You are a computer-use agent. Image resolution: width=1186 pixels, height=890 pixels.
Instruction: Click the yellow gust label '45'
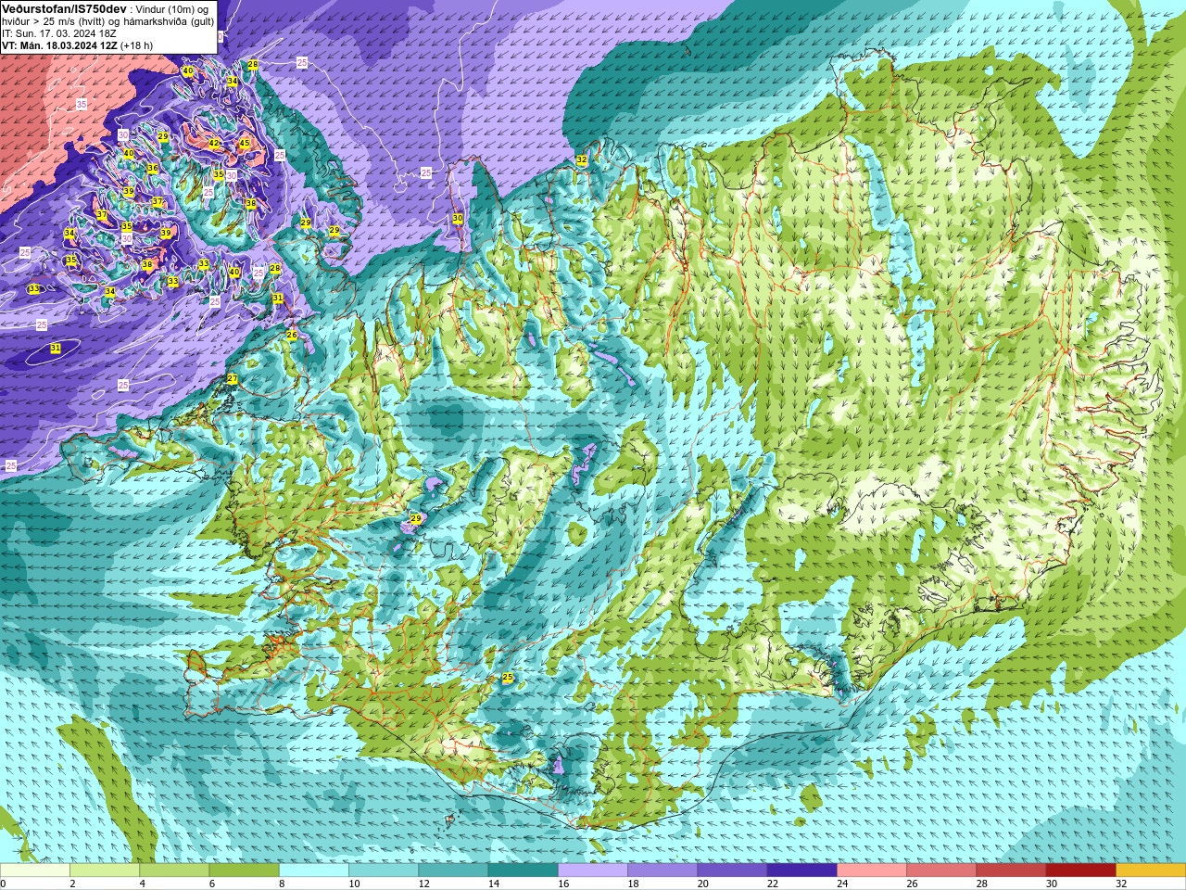[x=245, y=143]
